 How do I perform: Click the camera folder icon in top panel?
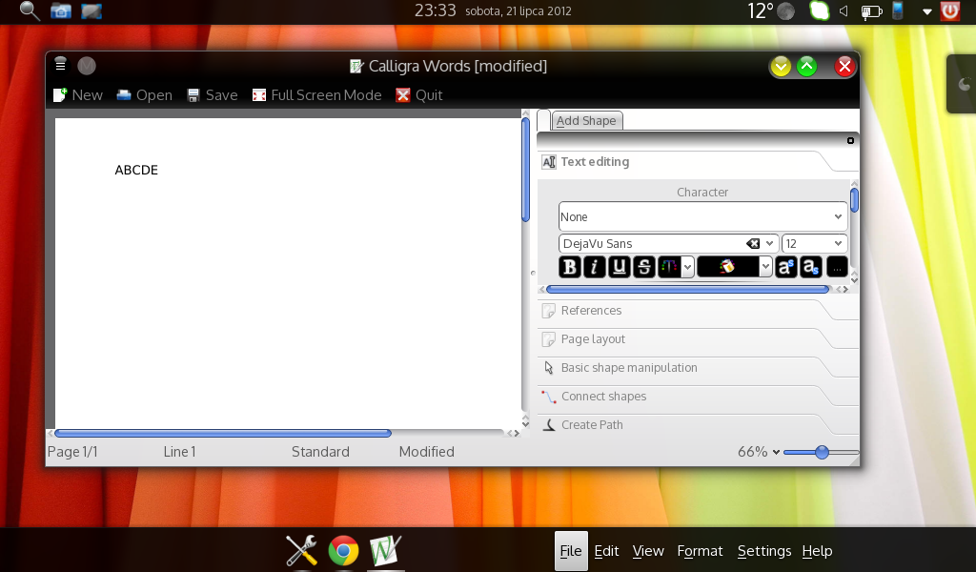[60, 11]
